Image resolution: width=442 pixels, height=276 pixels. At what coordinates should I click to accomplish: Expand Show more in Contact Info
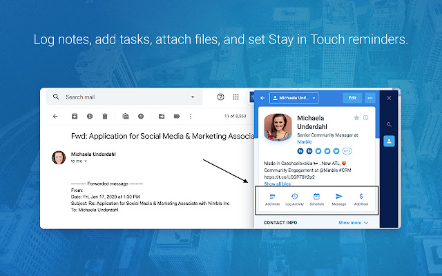pyautogui.click(x=353, y=222)
